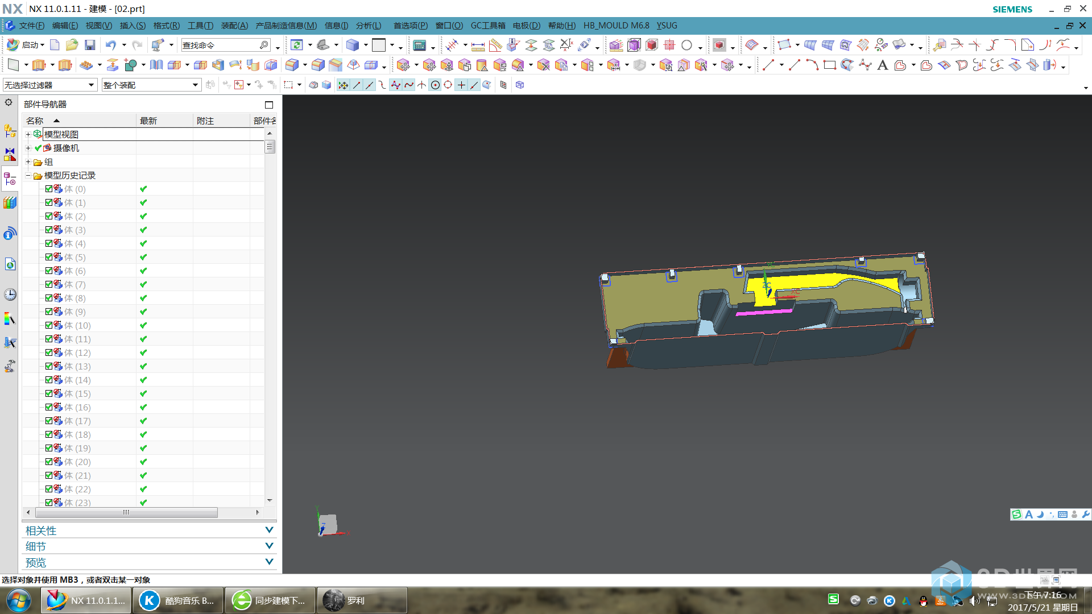
Task: Uncheck body 体 (22) checkbox
Action: (49, 489)
